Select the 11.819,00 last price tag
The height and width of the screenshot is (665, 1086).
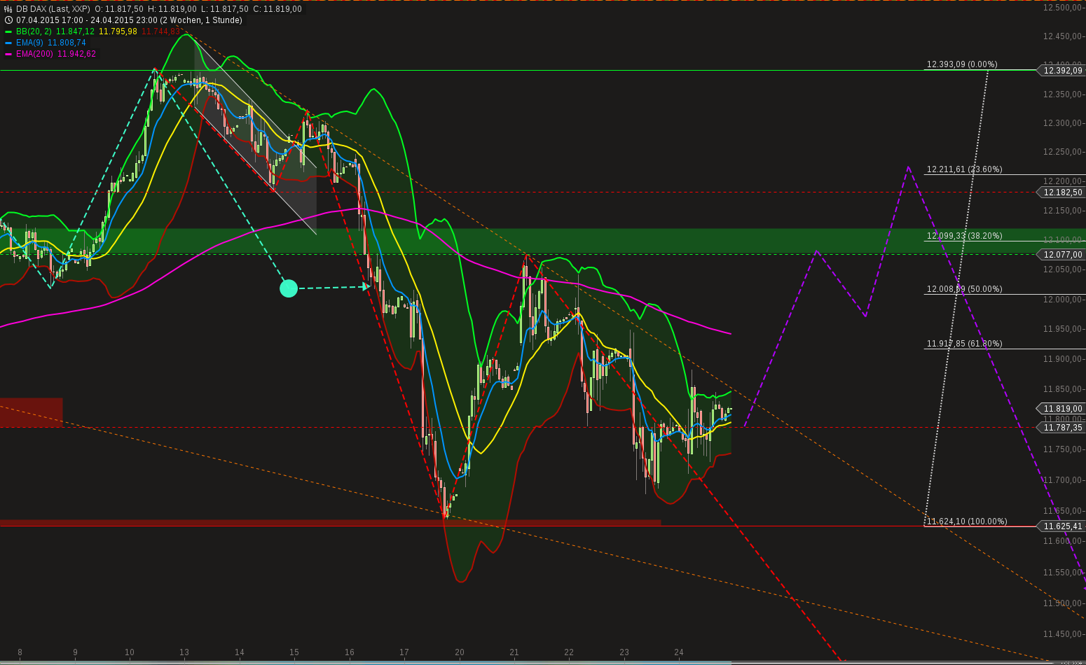point(1061,409)
